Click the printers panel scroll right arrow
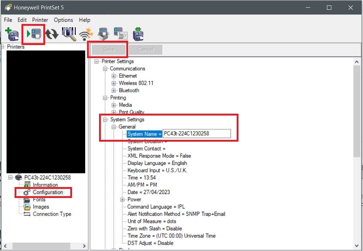This screenshot has width=363, height=251. [x=84, y=246]
